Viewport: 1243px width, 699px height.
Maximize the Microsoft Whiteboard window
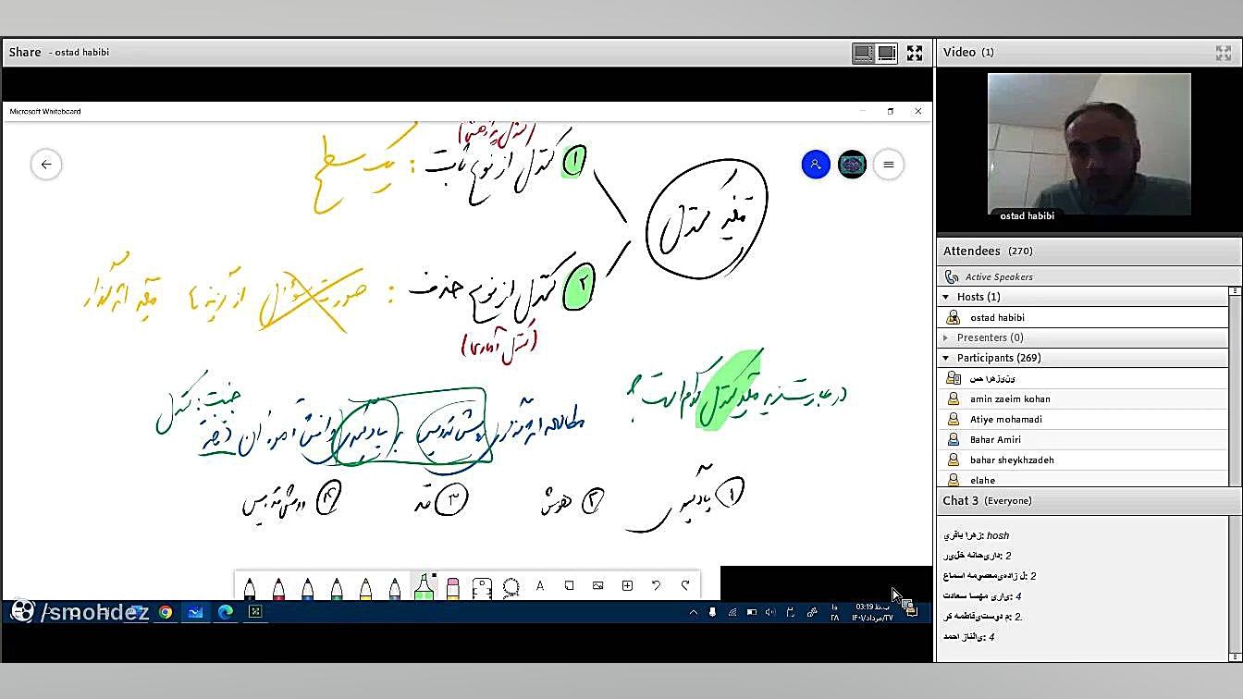click(x=890, y=111)
